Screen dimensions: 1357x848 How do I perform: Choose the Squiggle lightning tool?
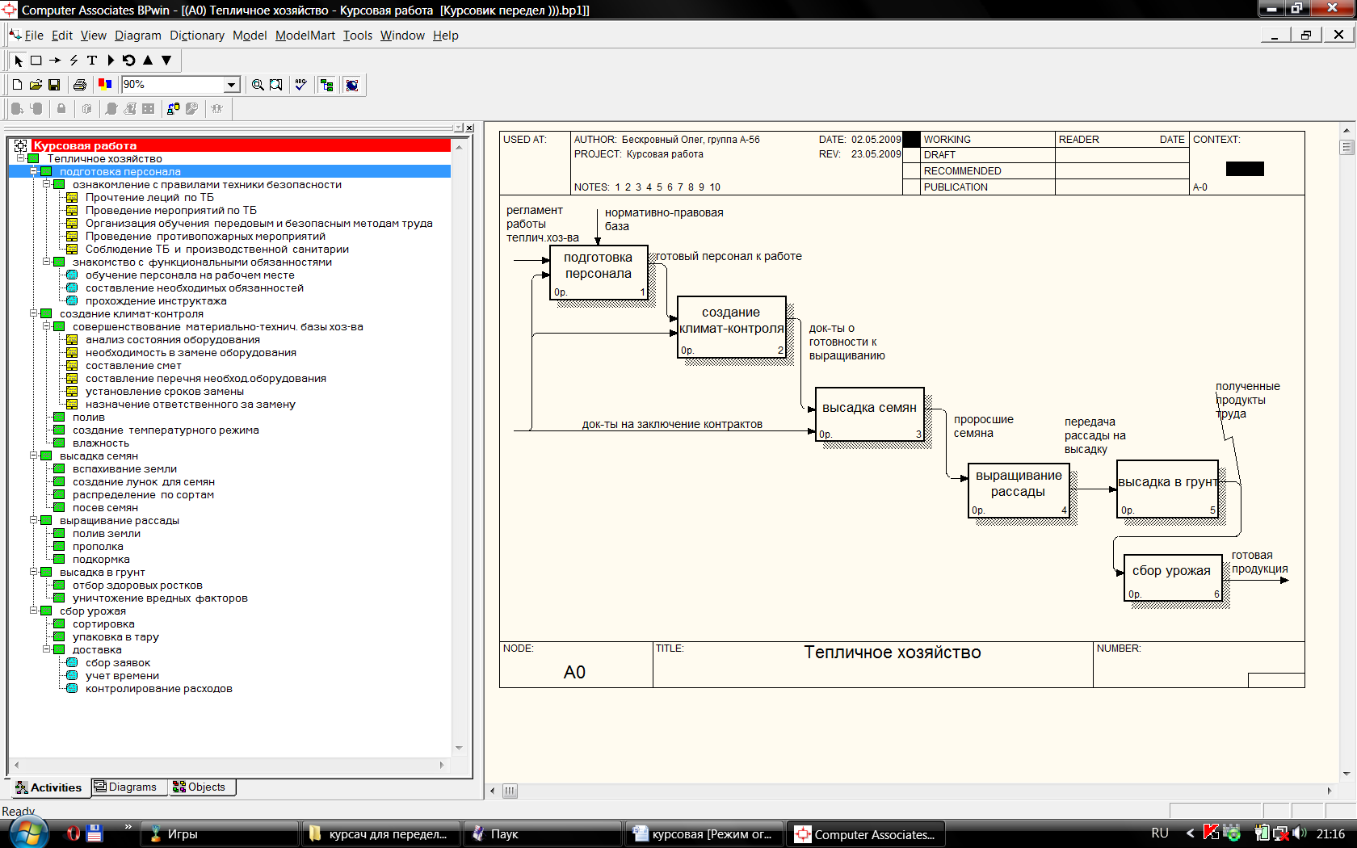click(x=74, y=61)
